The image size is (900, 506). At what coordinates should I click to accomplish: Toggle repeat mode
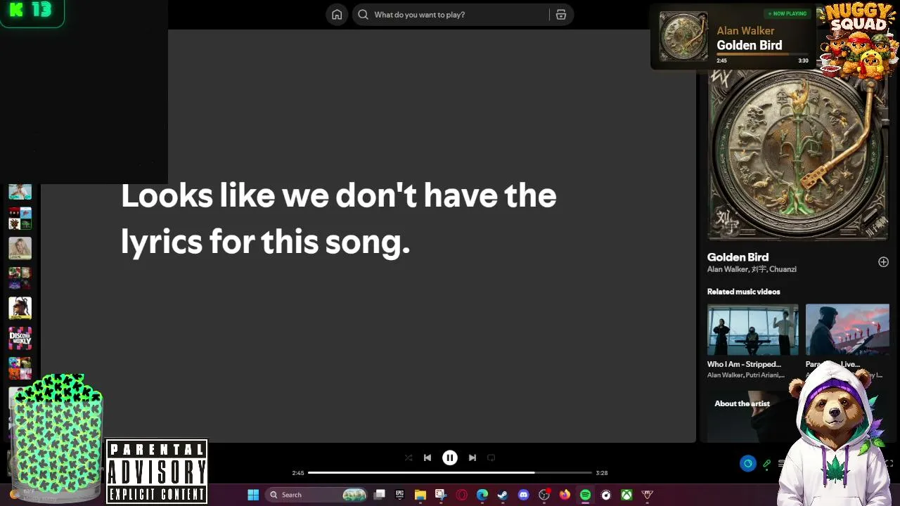click(491, 458)
